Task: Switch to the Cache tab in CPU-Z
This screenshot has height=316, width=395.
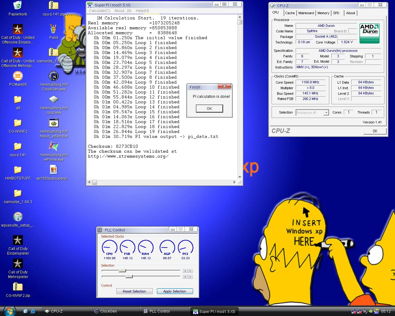Action: pyautogui.click(x=290, y=13)
